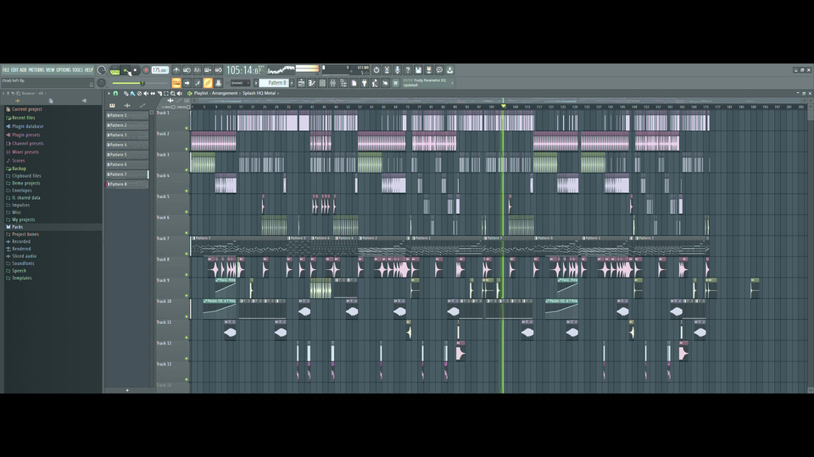The width and height of the screenshot is (814, 457).
Task: Open the Playlist view icon
Action: tap(301, 83)
